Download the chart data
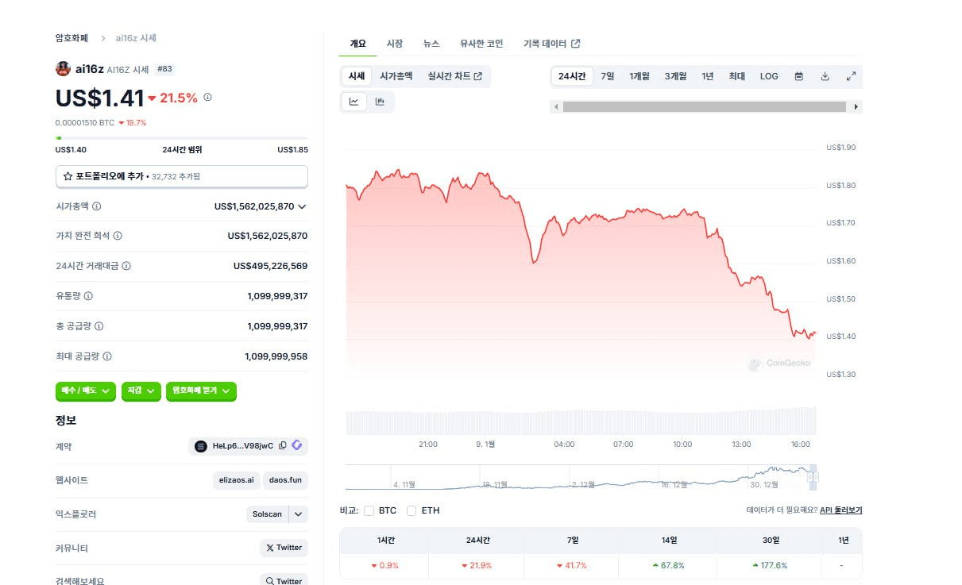962x585 pixels. point(825,76)
